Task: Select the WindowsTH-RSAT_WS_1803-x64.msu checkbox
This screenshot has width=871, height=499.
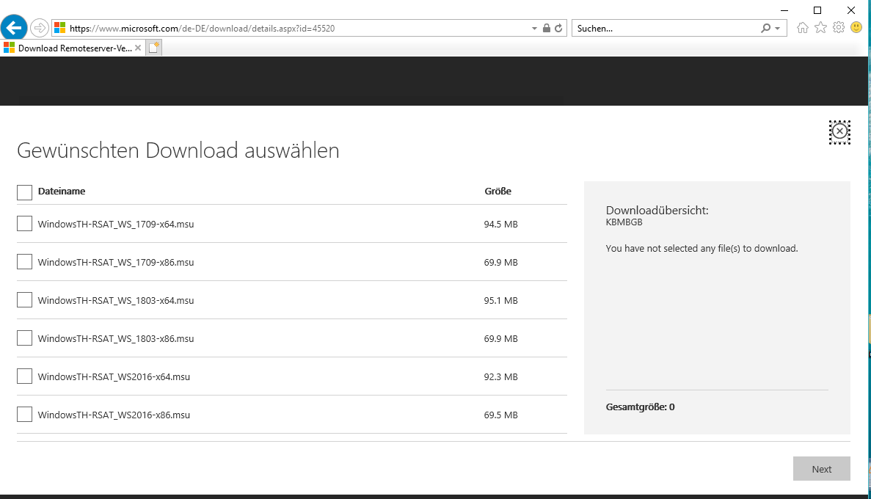Action: pyautogui.click(x=24, y=300)
